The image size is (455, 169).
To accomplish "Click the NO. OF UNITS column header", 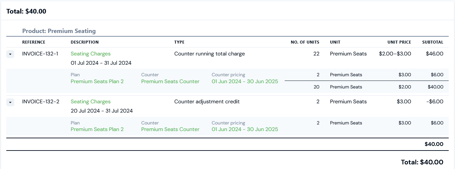I will click(x=305, y=42).
